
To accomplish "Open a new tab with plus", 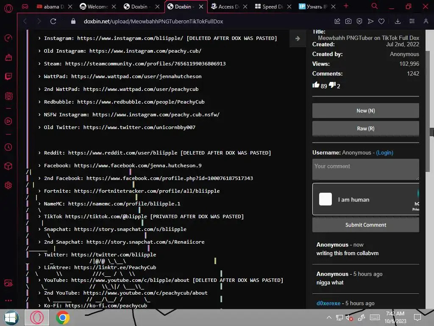I will click(346, 6).
